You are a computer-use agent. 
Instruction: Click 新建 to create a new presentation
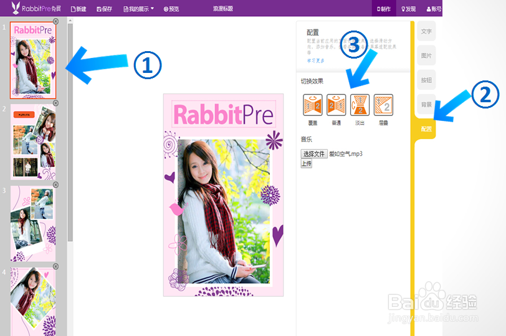79,9
